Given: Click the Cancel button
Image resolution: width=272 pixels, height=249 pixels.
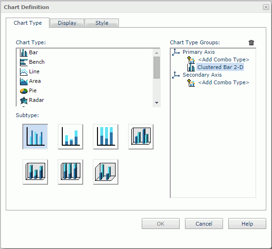Looking at the screenshot, I should pyautogui.click(x=204, y=224).
